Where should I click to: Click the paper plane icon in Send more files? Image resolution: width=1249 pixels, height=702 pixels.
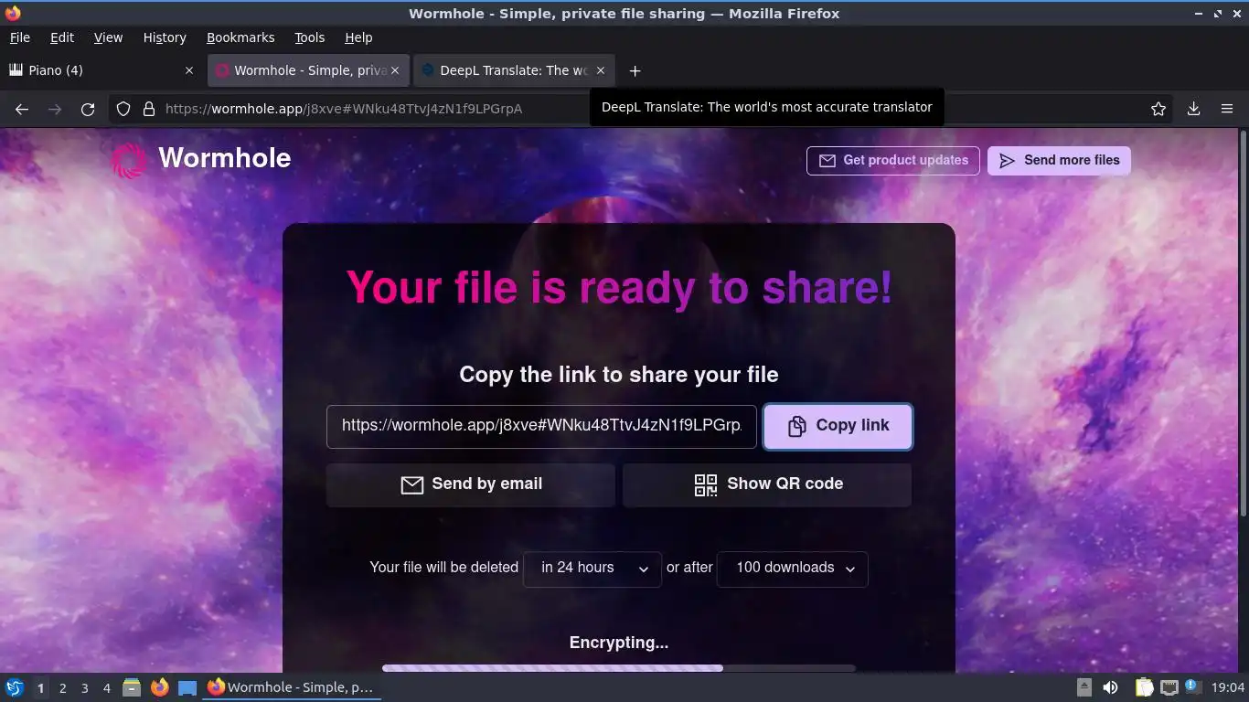pos(1007,161)
